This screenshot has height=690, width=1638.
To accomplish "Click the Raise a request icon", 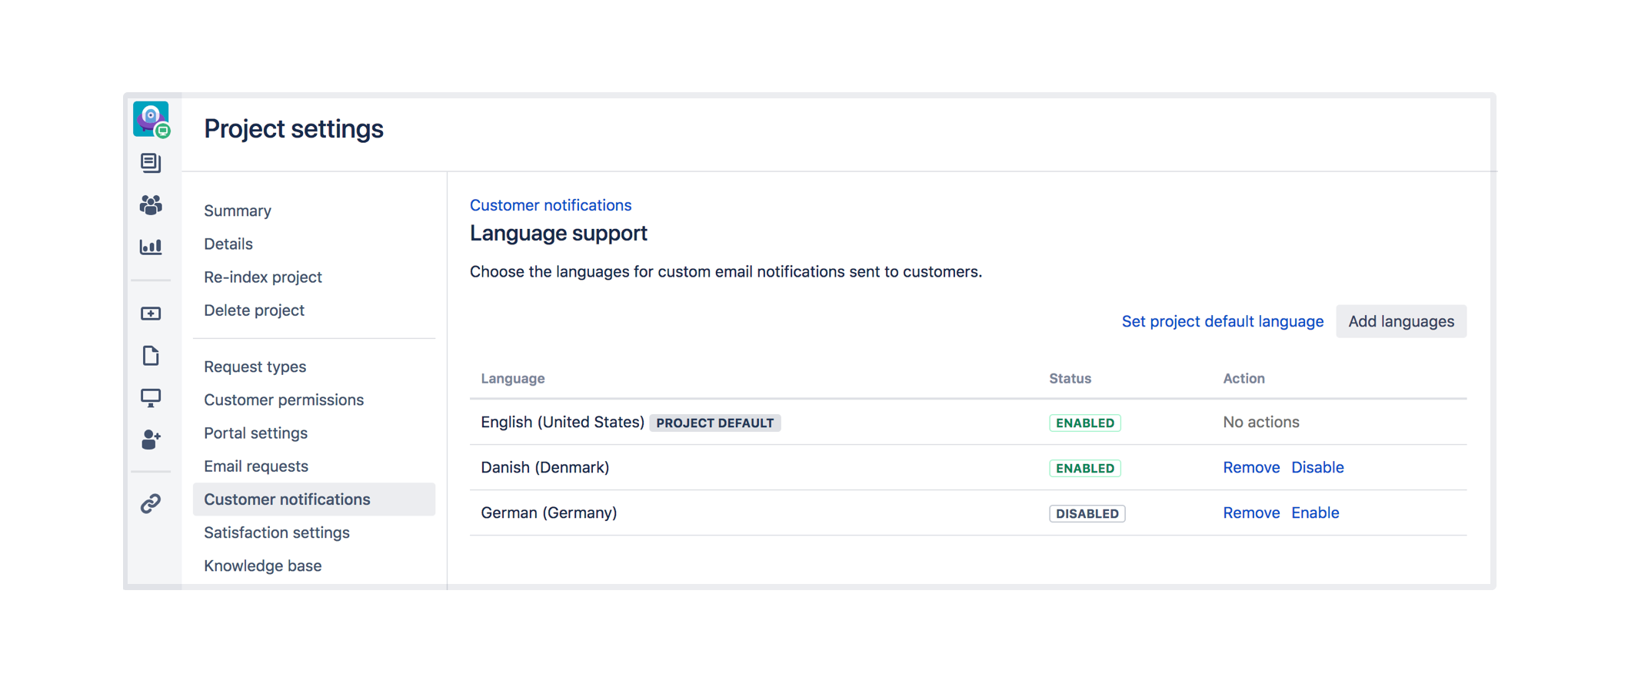I will tap(151, 313).
